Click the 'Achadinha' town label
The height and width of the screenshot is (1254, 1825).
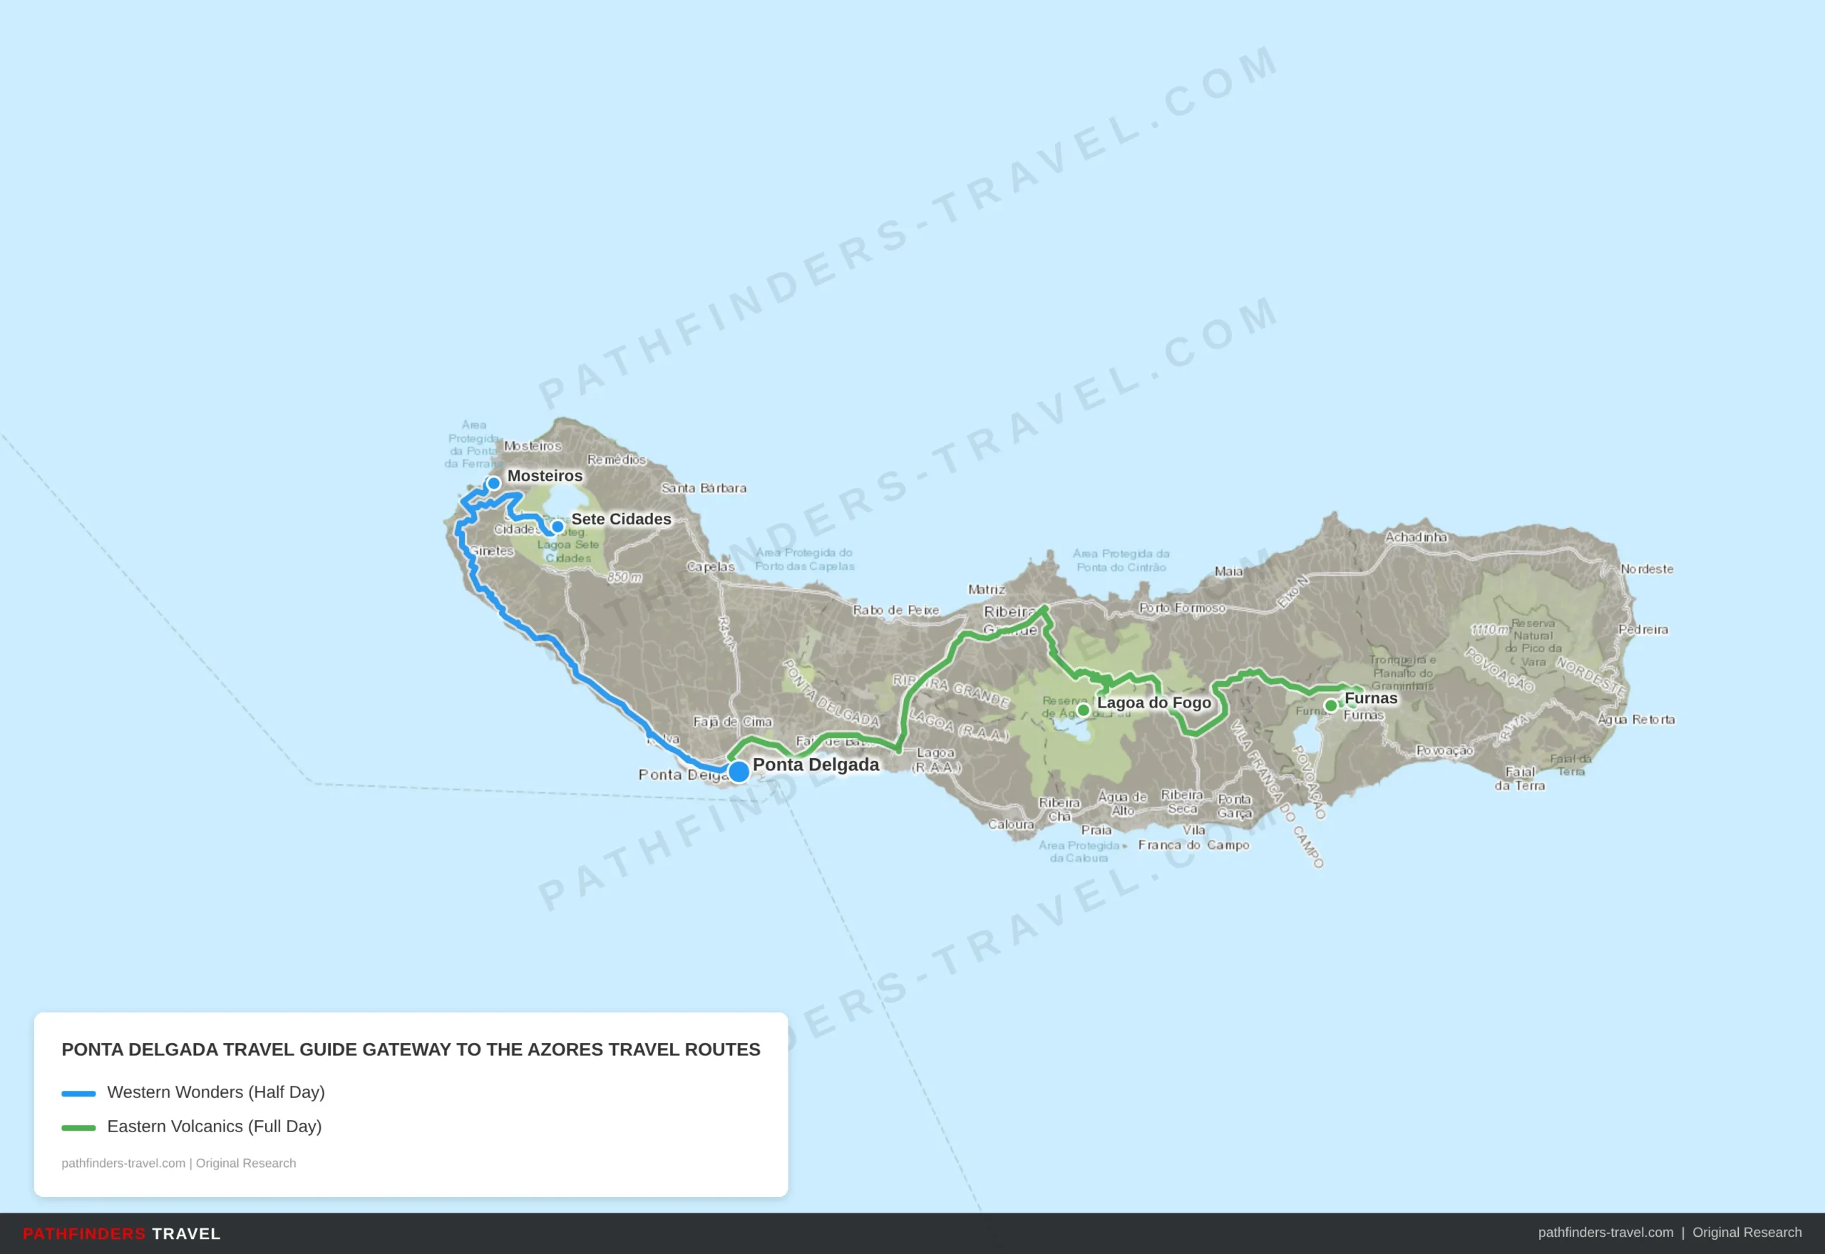1416,537
